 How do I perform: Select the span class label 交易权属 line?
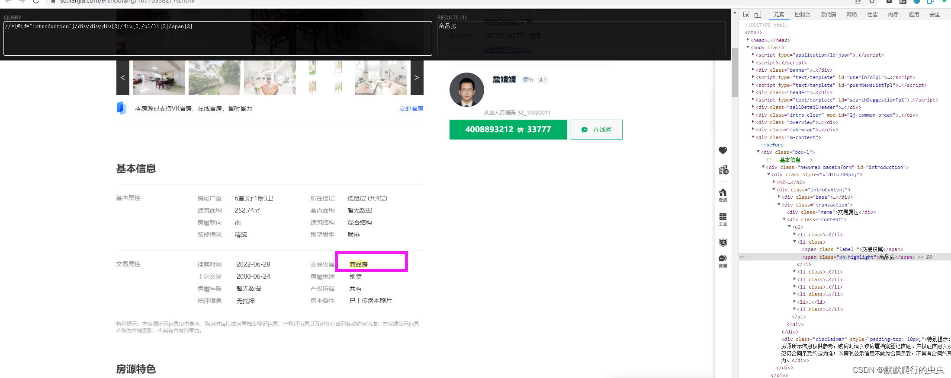coord(852,249)
